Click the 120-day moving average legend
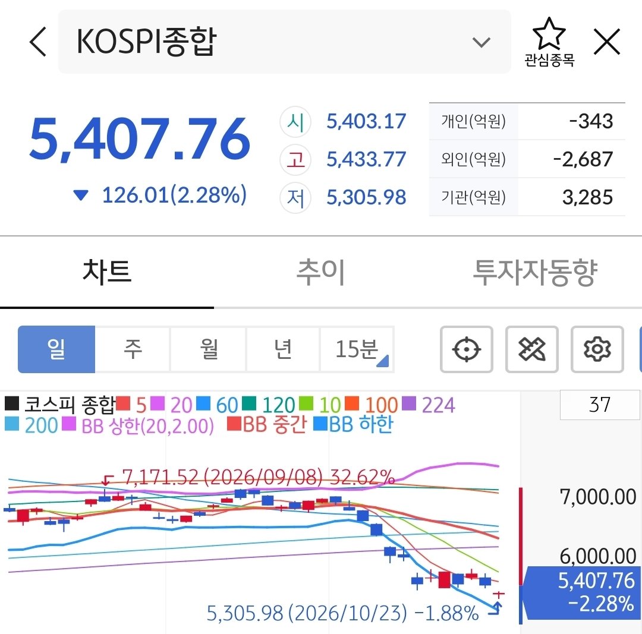 click(269, 405)
